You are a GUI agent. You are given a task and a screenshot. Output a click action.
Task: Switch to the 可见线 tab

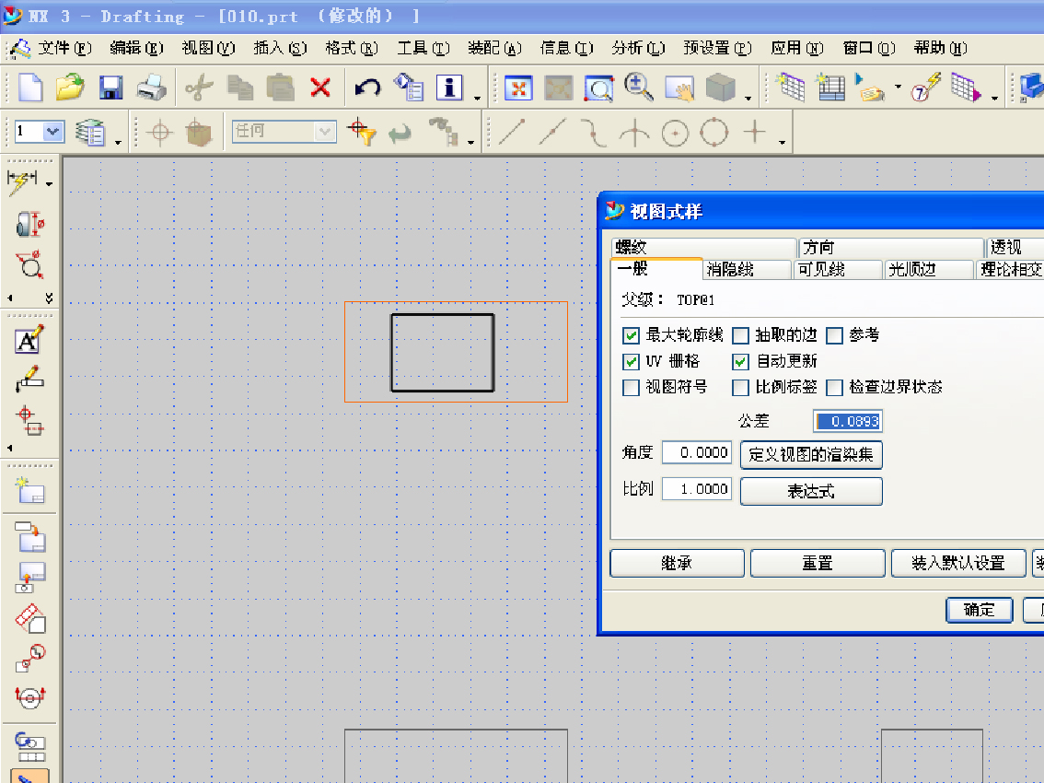point(838,269)
